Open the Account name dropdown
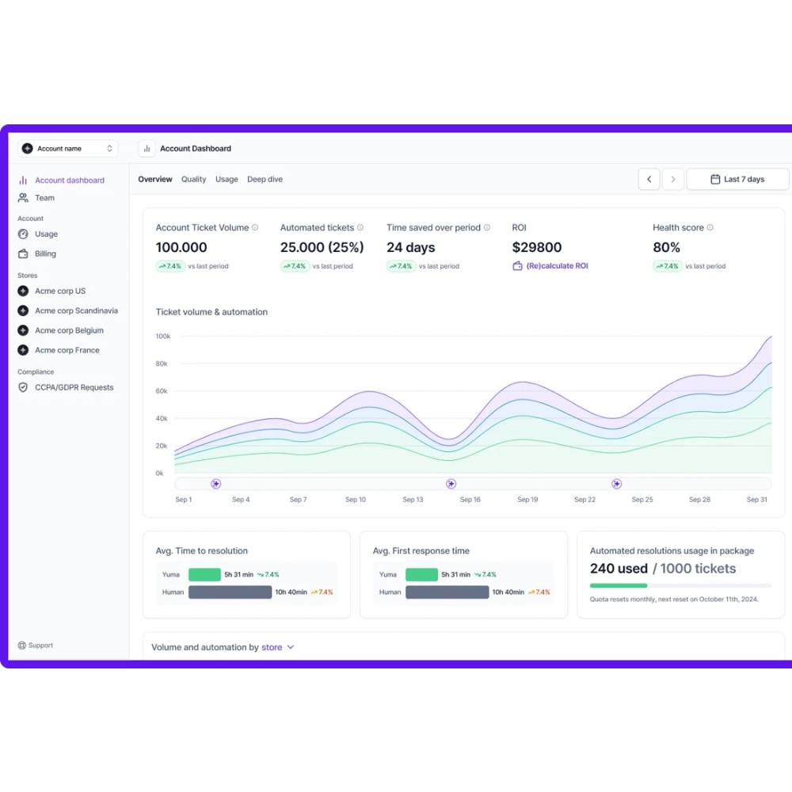The width and height of the screenshot is (792, 792). 68,149
